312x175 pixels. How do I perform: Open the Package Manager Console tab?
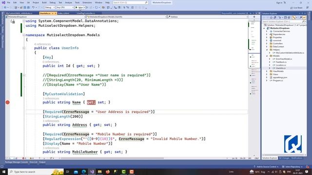pyautogui.click(x=16, y=162)
